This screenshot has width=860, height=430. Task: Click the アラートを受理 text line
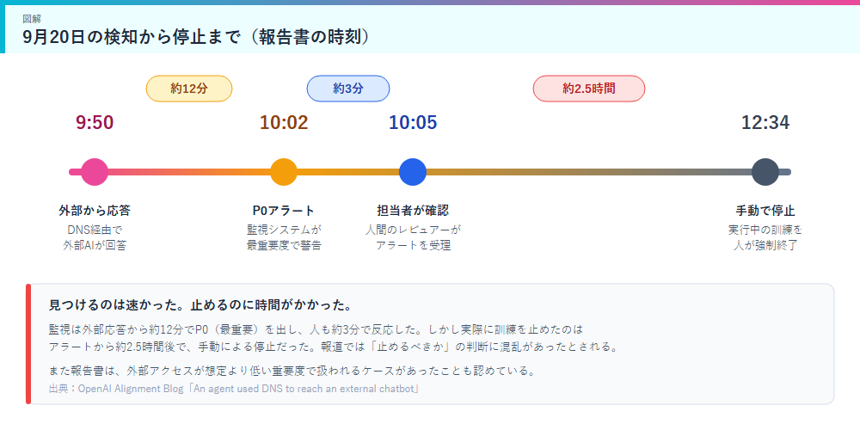413,245
